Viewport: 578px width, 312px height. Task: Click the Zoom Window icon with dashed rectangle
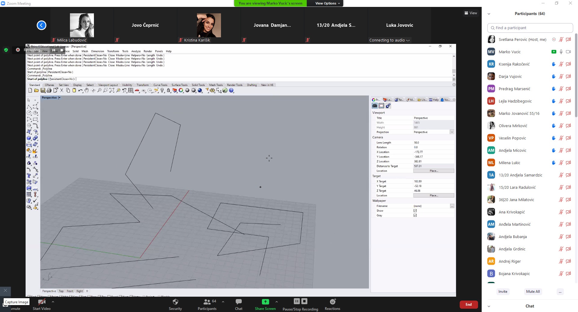[105, 90]
